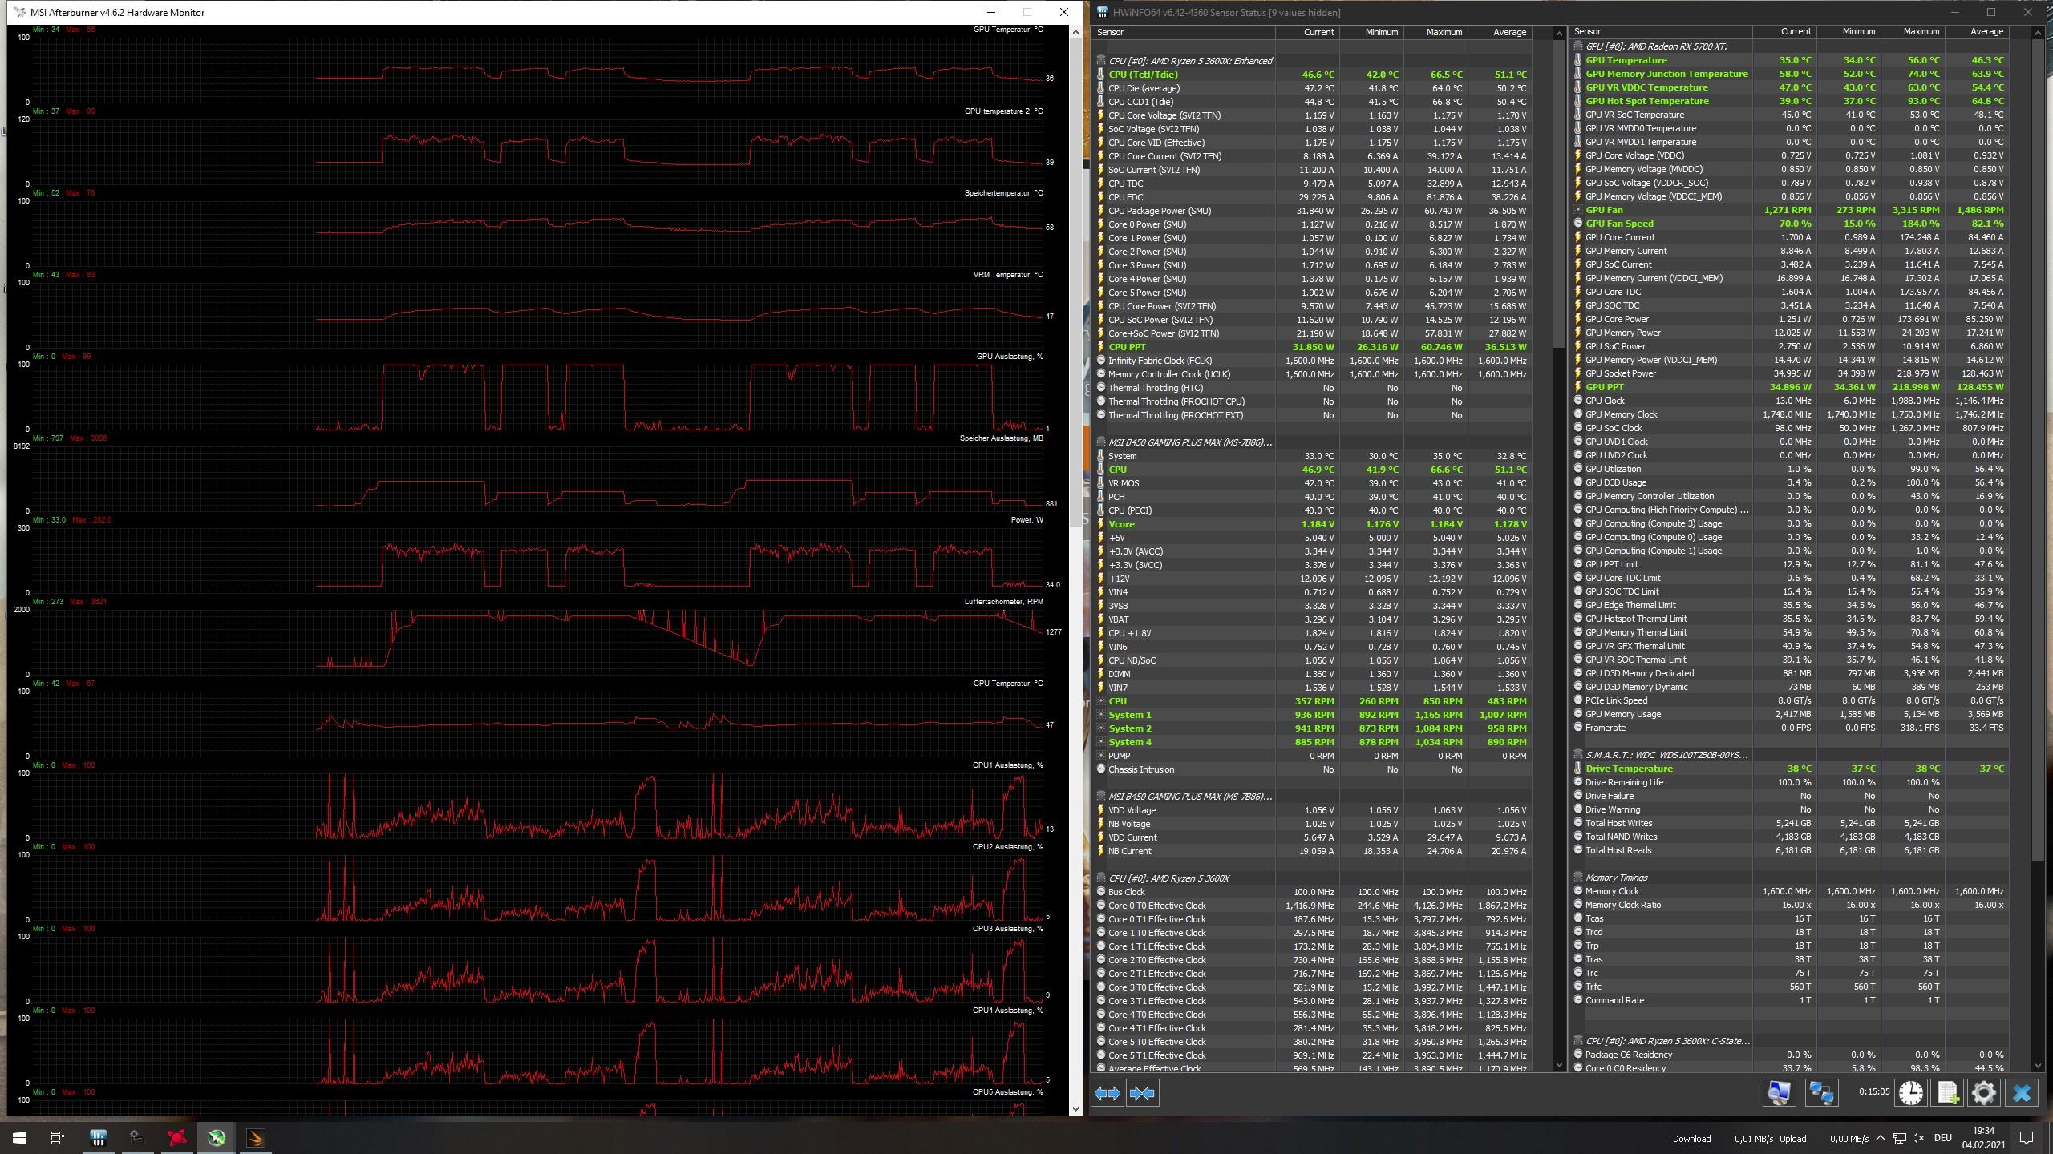Select the GPU PPT row
This screenshot has height=1154, width=2053.
click(x=1790, y=387)
